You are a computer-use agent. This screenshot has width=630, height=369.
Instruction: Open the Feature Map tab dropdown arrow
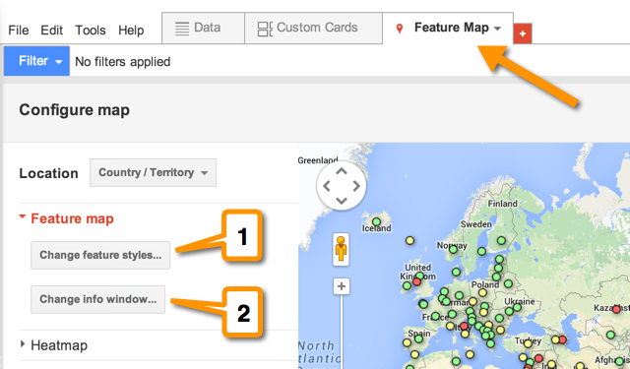[x=497, y=29]
